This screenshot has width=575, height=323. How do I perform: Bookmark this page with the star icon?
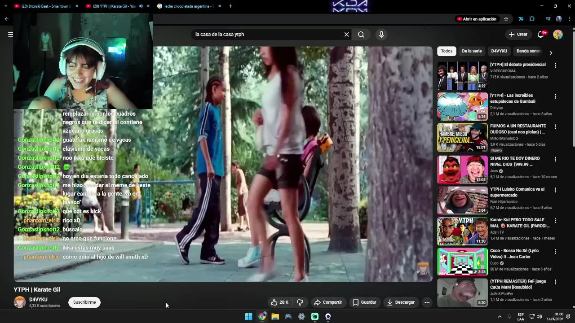(506, 19)
